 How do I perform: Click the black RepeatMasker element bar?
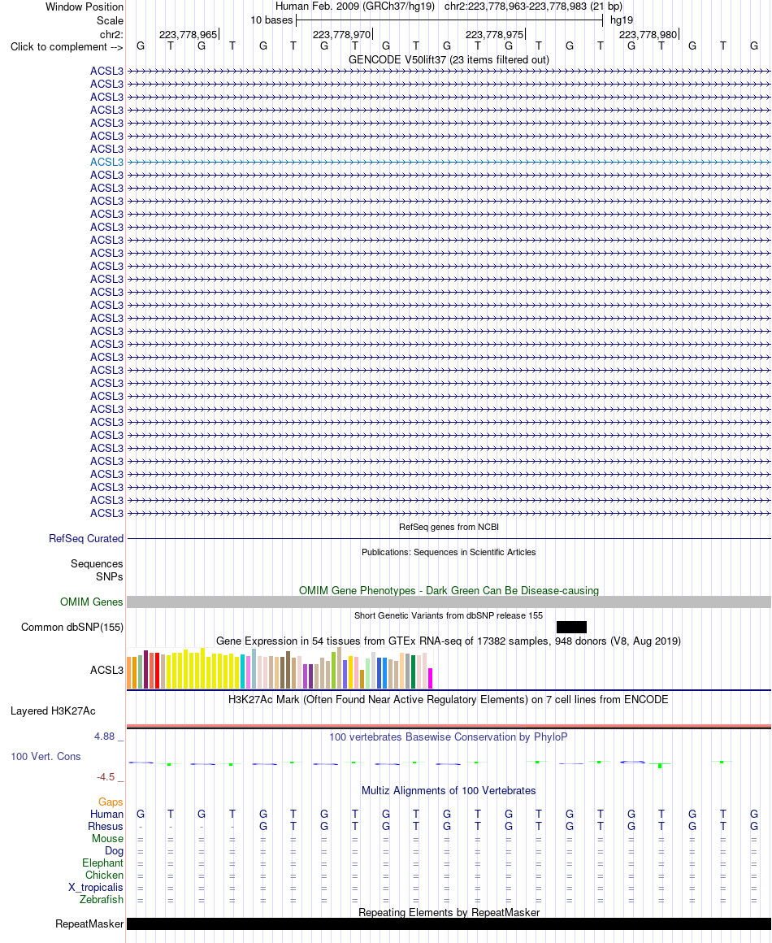point(449,923)
